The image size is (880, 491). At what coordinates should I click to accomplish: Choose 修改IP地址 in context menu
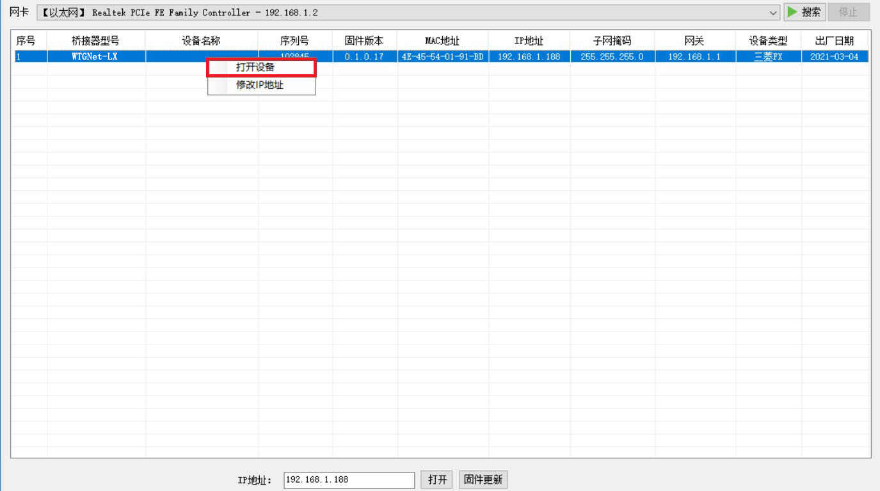click(x=261, y=85)
